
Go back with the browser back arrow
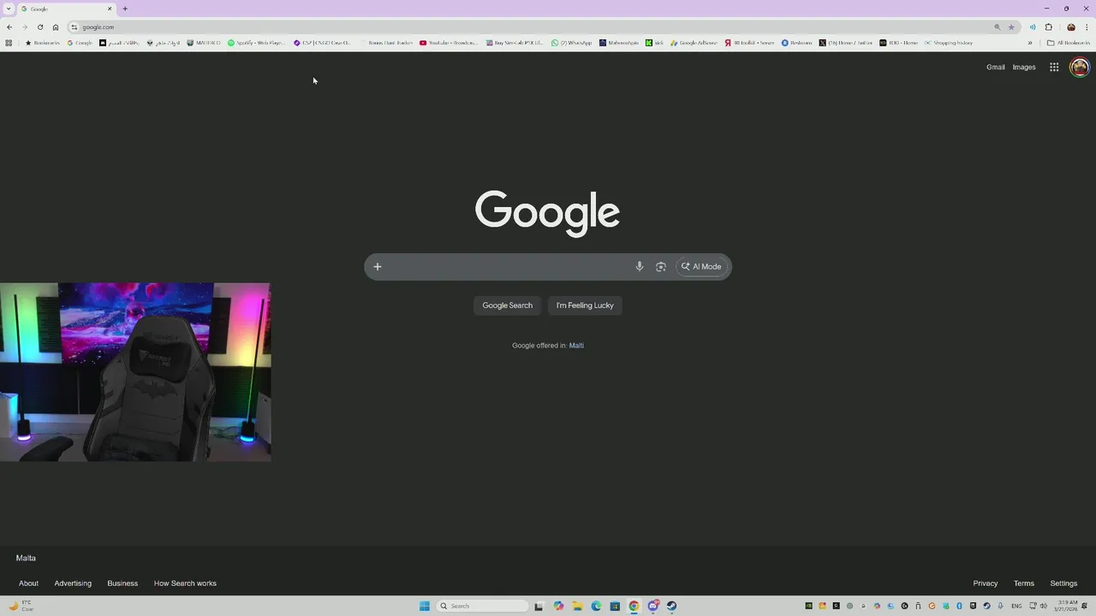pyautogui.click(x=9, y=27)
